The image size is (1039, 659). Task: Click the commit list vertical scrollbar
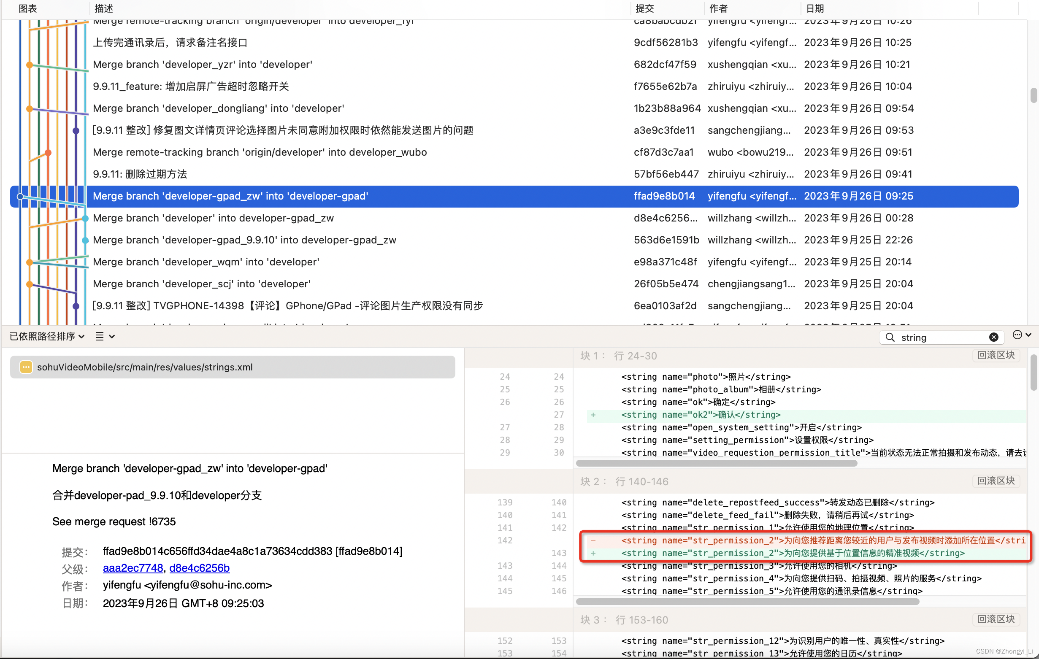[x=1033, y=96]
